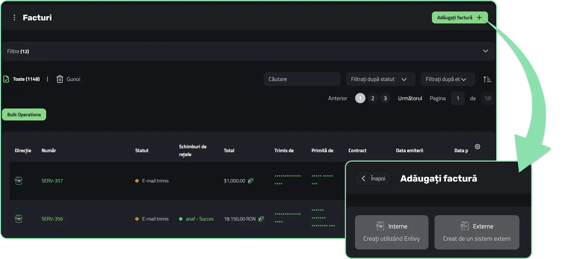Open the three-dot menu beside Facturi

[14, 18]
